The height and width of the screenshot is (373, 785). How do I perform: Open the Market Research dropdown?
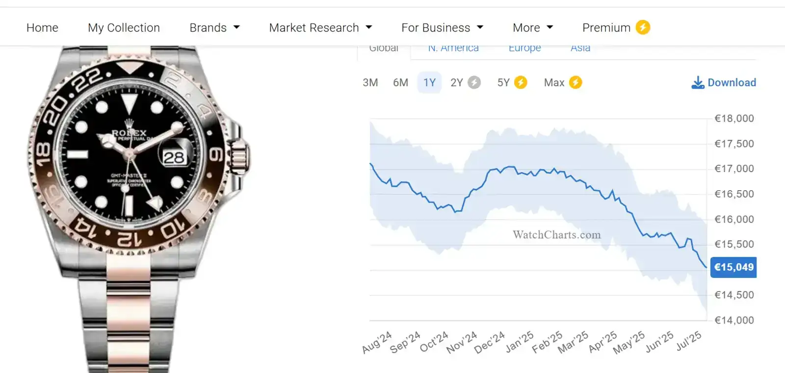(x=320, y=28)
